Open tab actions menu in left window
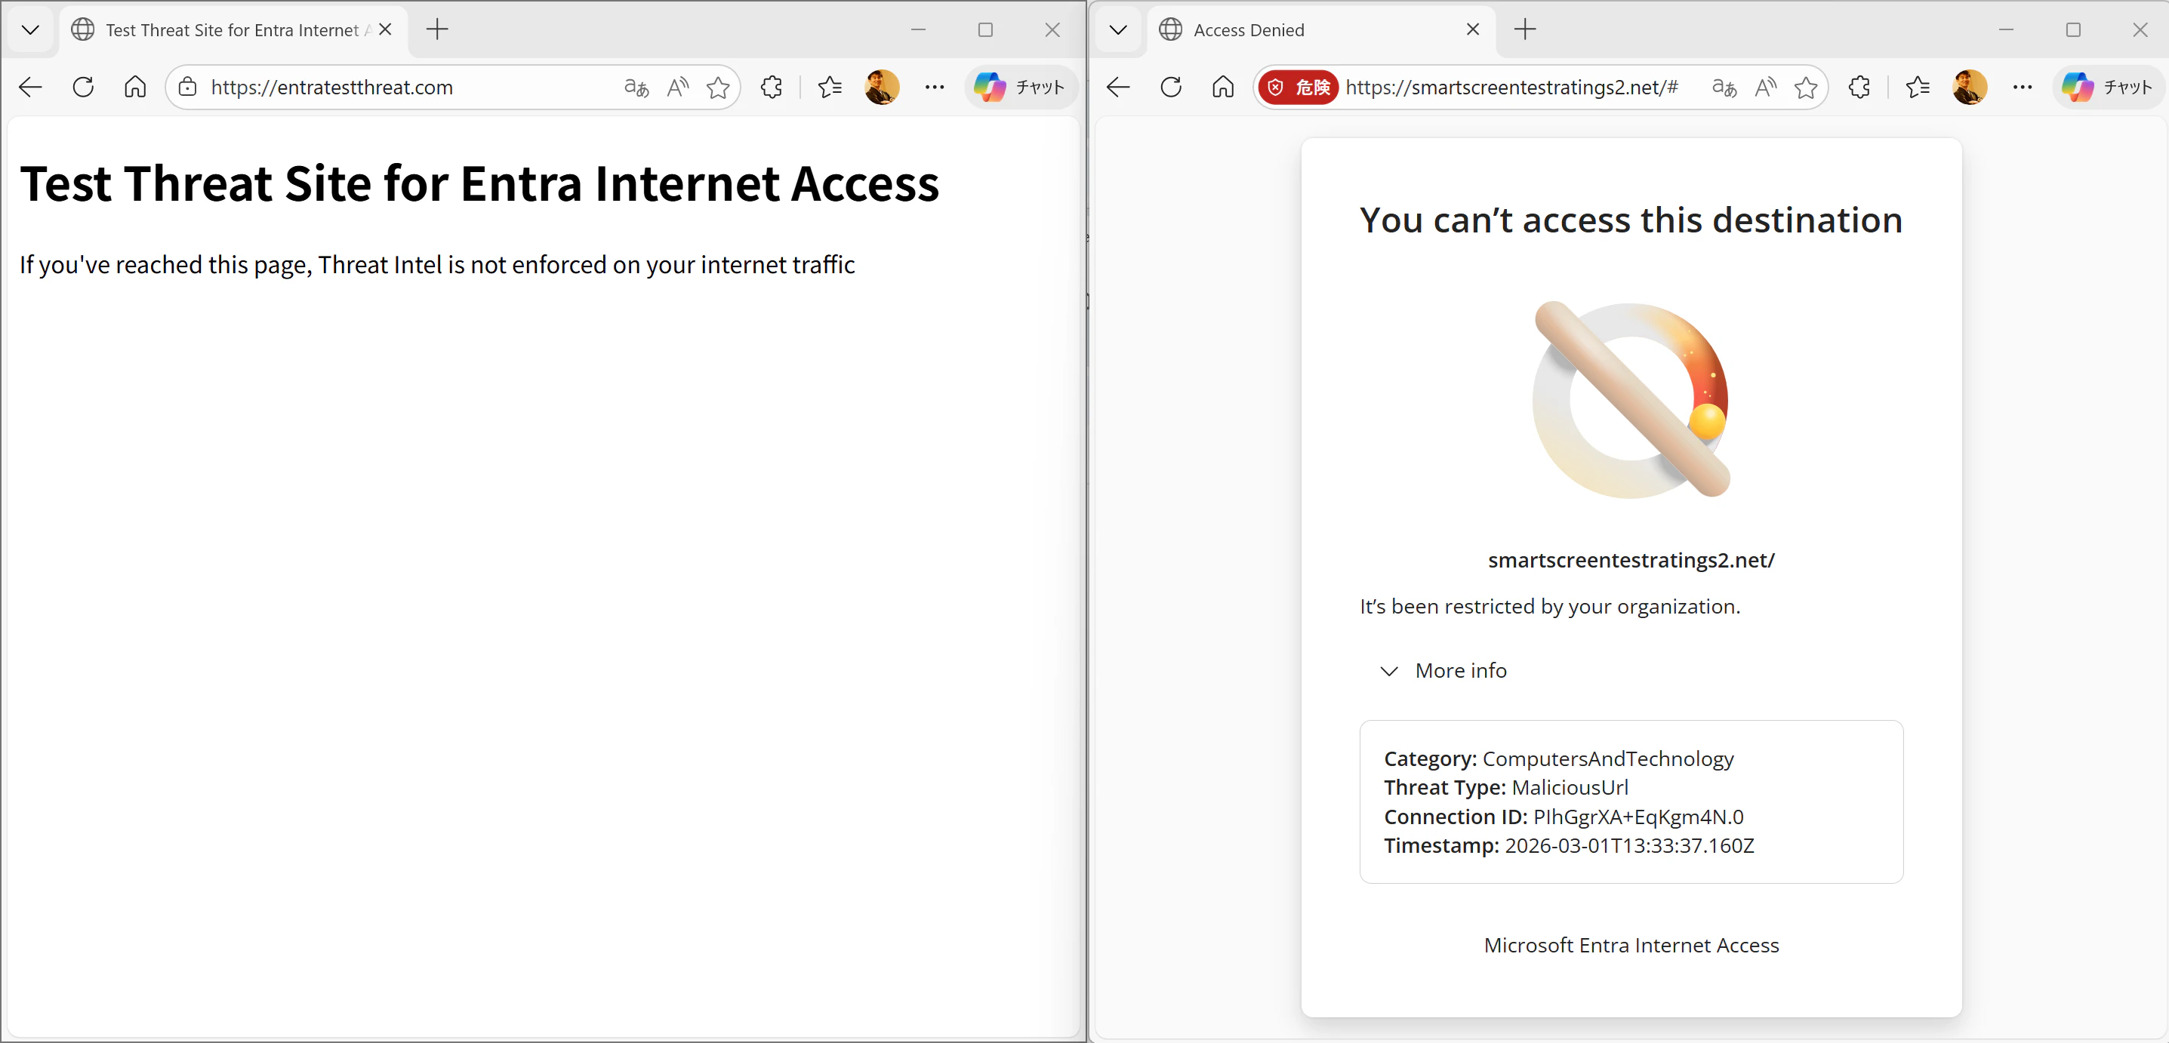This screenshot has height=1043, width=2169. click(x=30, y=29)
